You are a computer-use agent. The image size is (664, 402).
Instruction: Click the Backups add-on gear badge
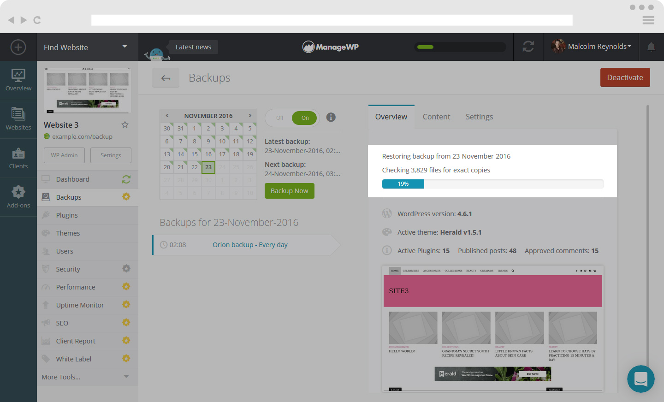click(126, 197)
